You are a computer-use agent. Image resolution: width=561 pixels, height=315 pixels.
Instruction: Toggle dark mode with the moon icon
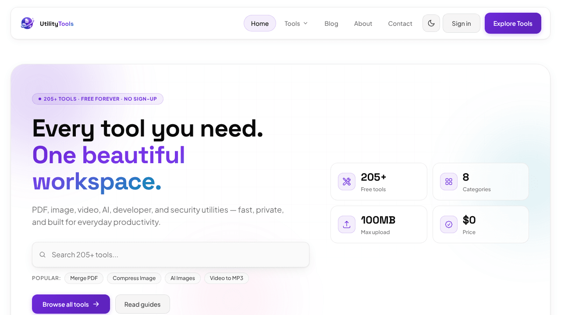pos(431,23)
